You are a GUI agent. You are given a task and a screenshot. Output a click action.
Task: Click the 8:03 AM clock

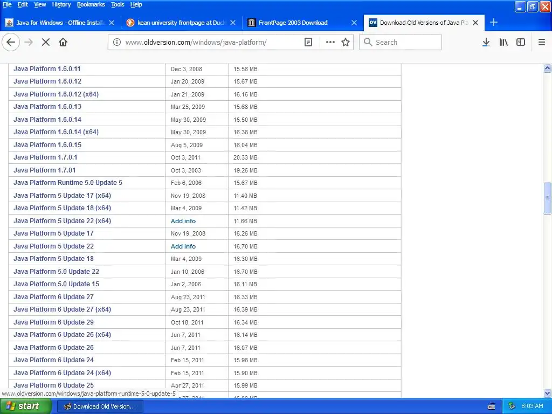point(532,406)
